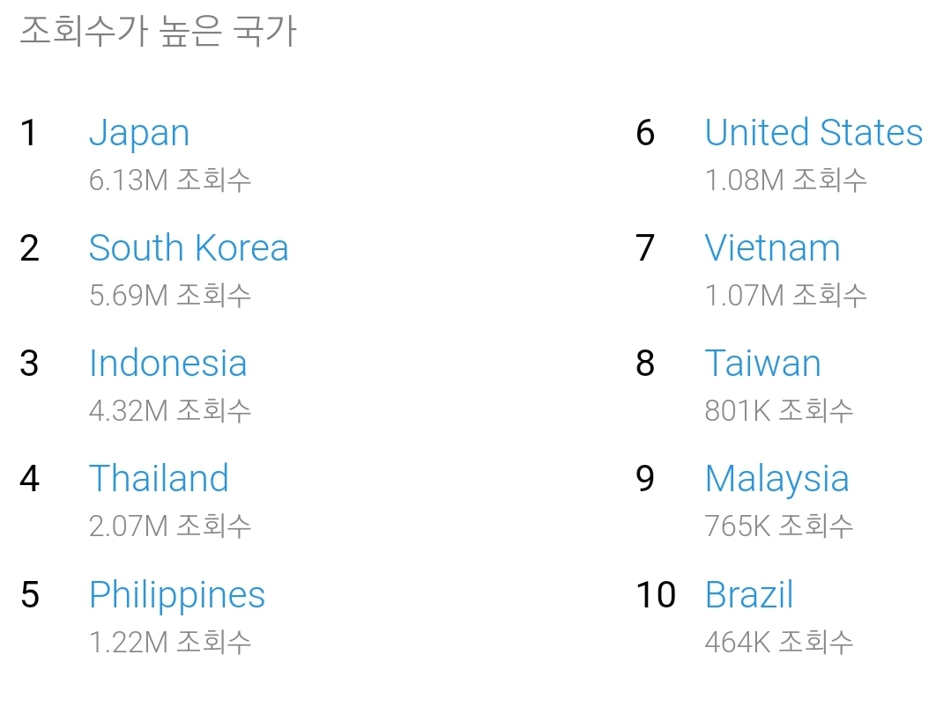The image size is (951, 721).
Task: Select the 5.69M 조회수 text
Action: point(170,295)
